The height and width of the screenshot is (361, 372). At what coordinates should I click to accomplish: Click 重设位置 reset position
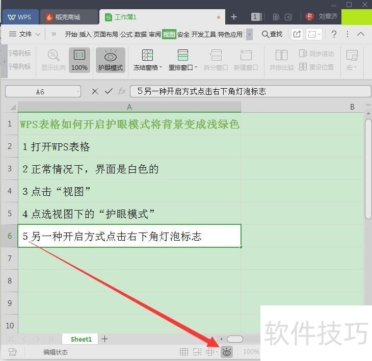click(x=316, y=67)
